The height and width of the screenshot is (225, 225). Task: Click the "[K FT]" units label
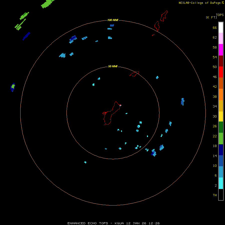[211, 17]
